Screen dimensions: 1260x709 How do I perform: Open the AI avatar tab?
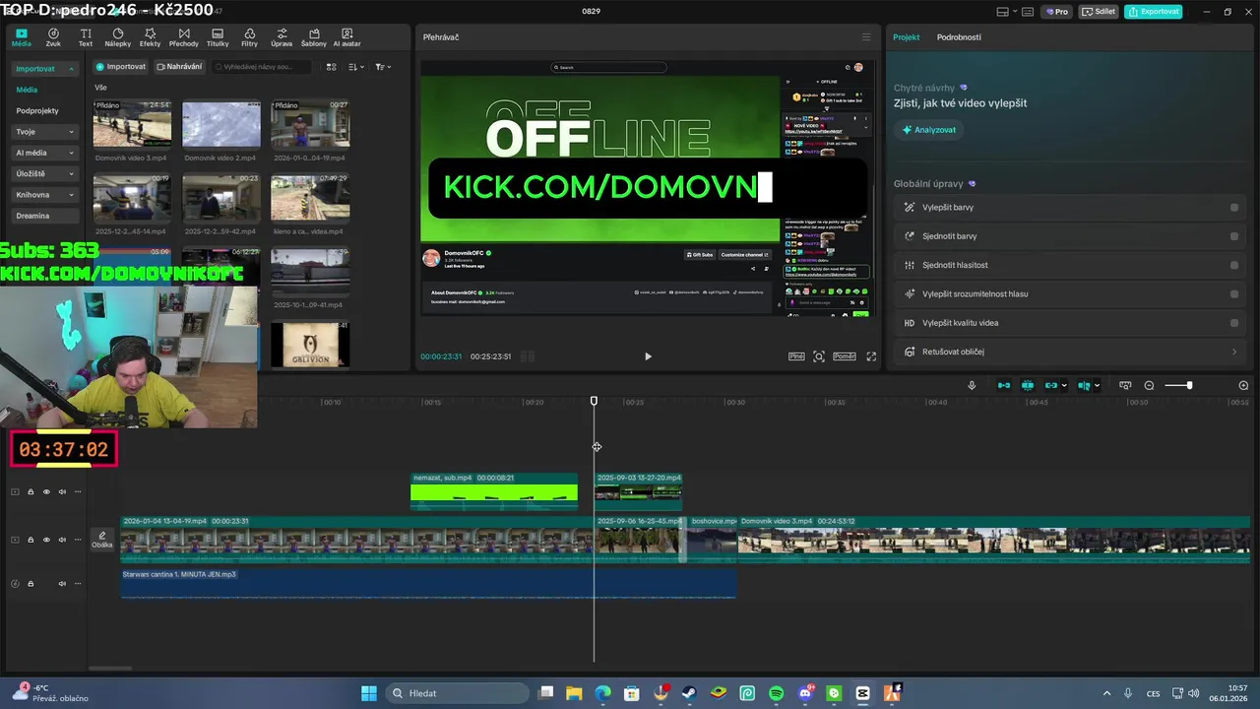346,37
